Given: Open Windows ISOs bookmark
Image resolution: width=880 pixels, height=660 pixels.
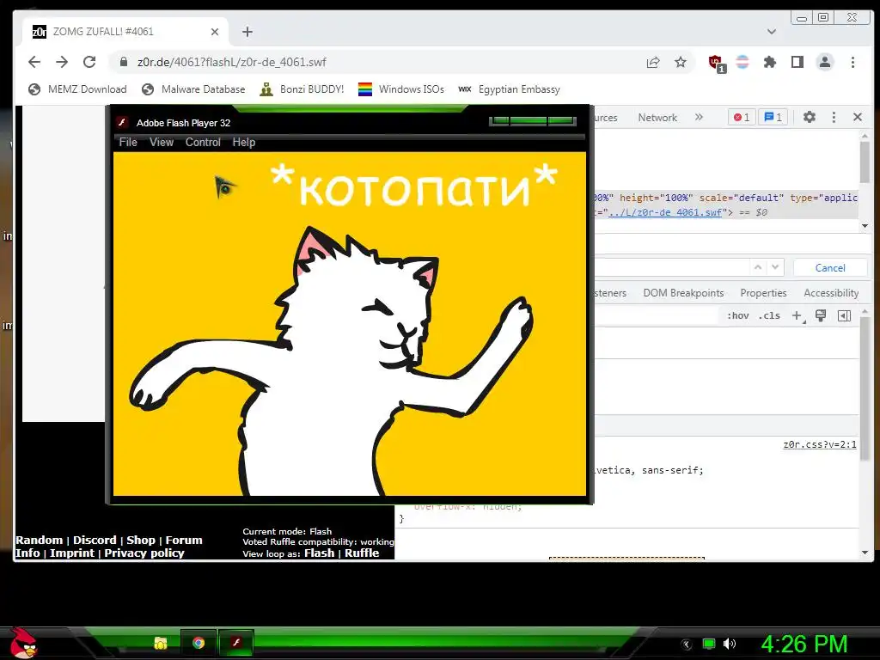Looking at the screenshot, I should [401, 89].
